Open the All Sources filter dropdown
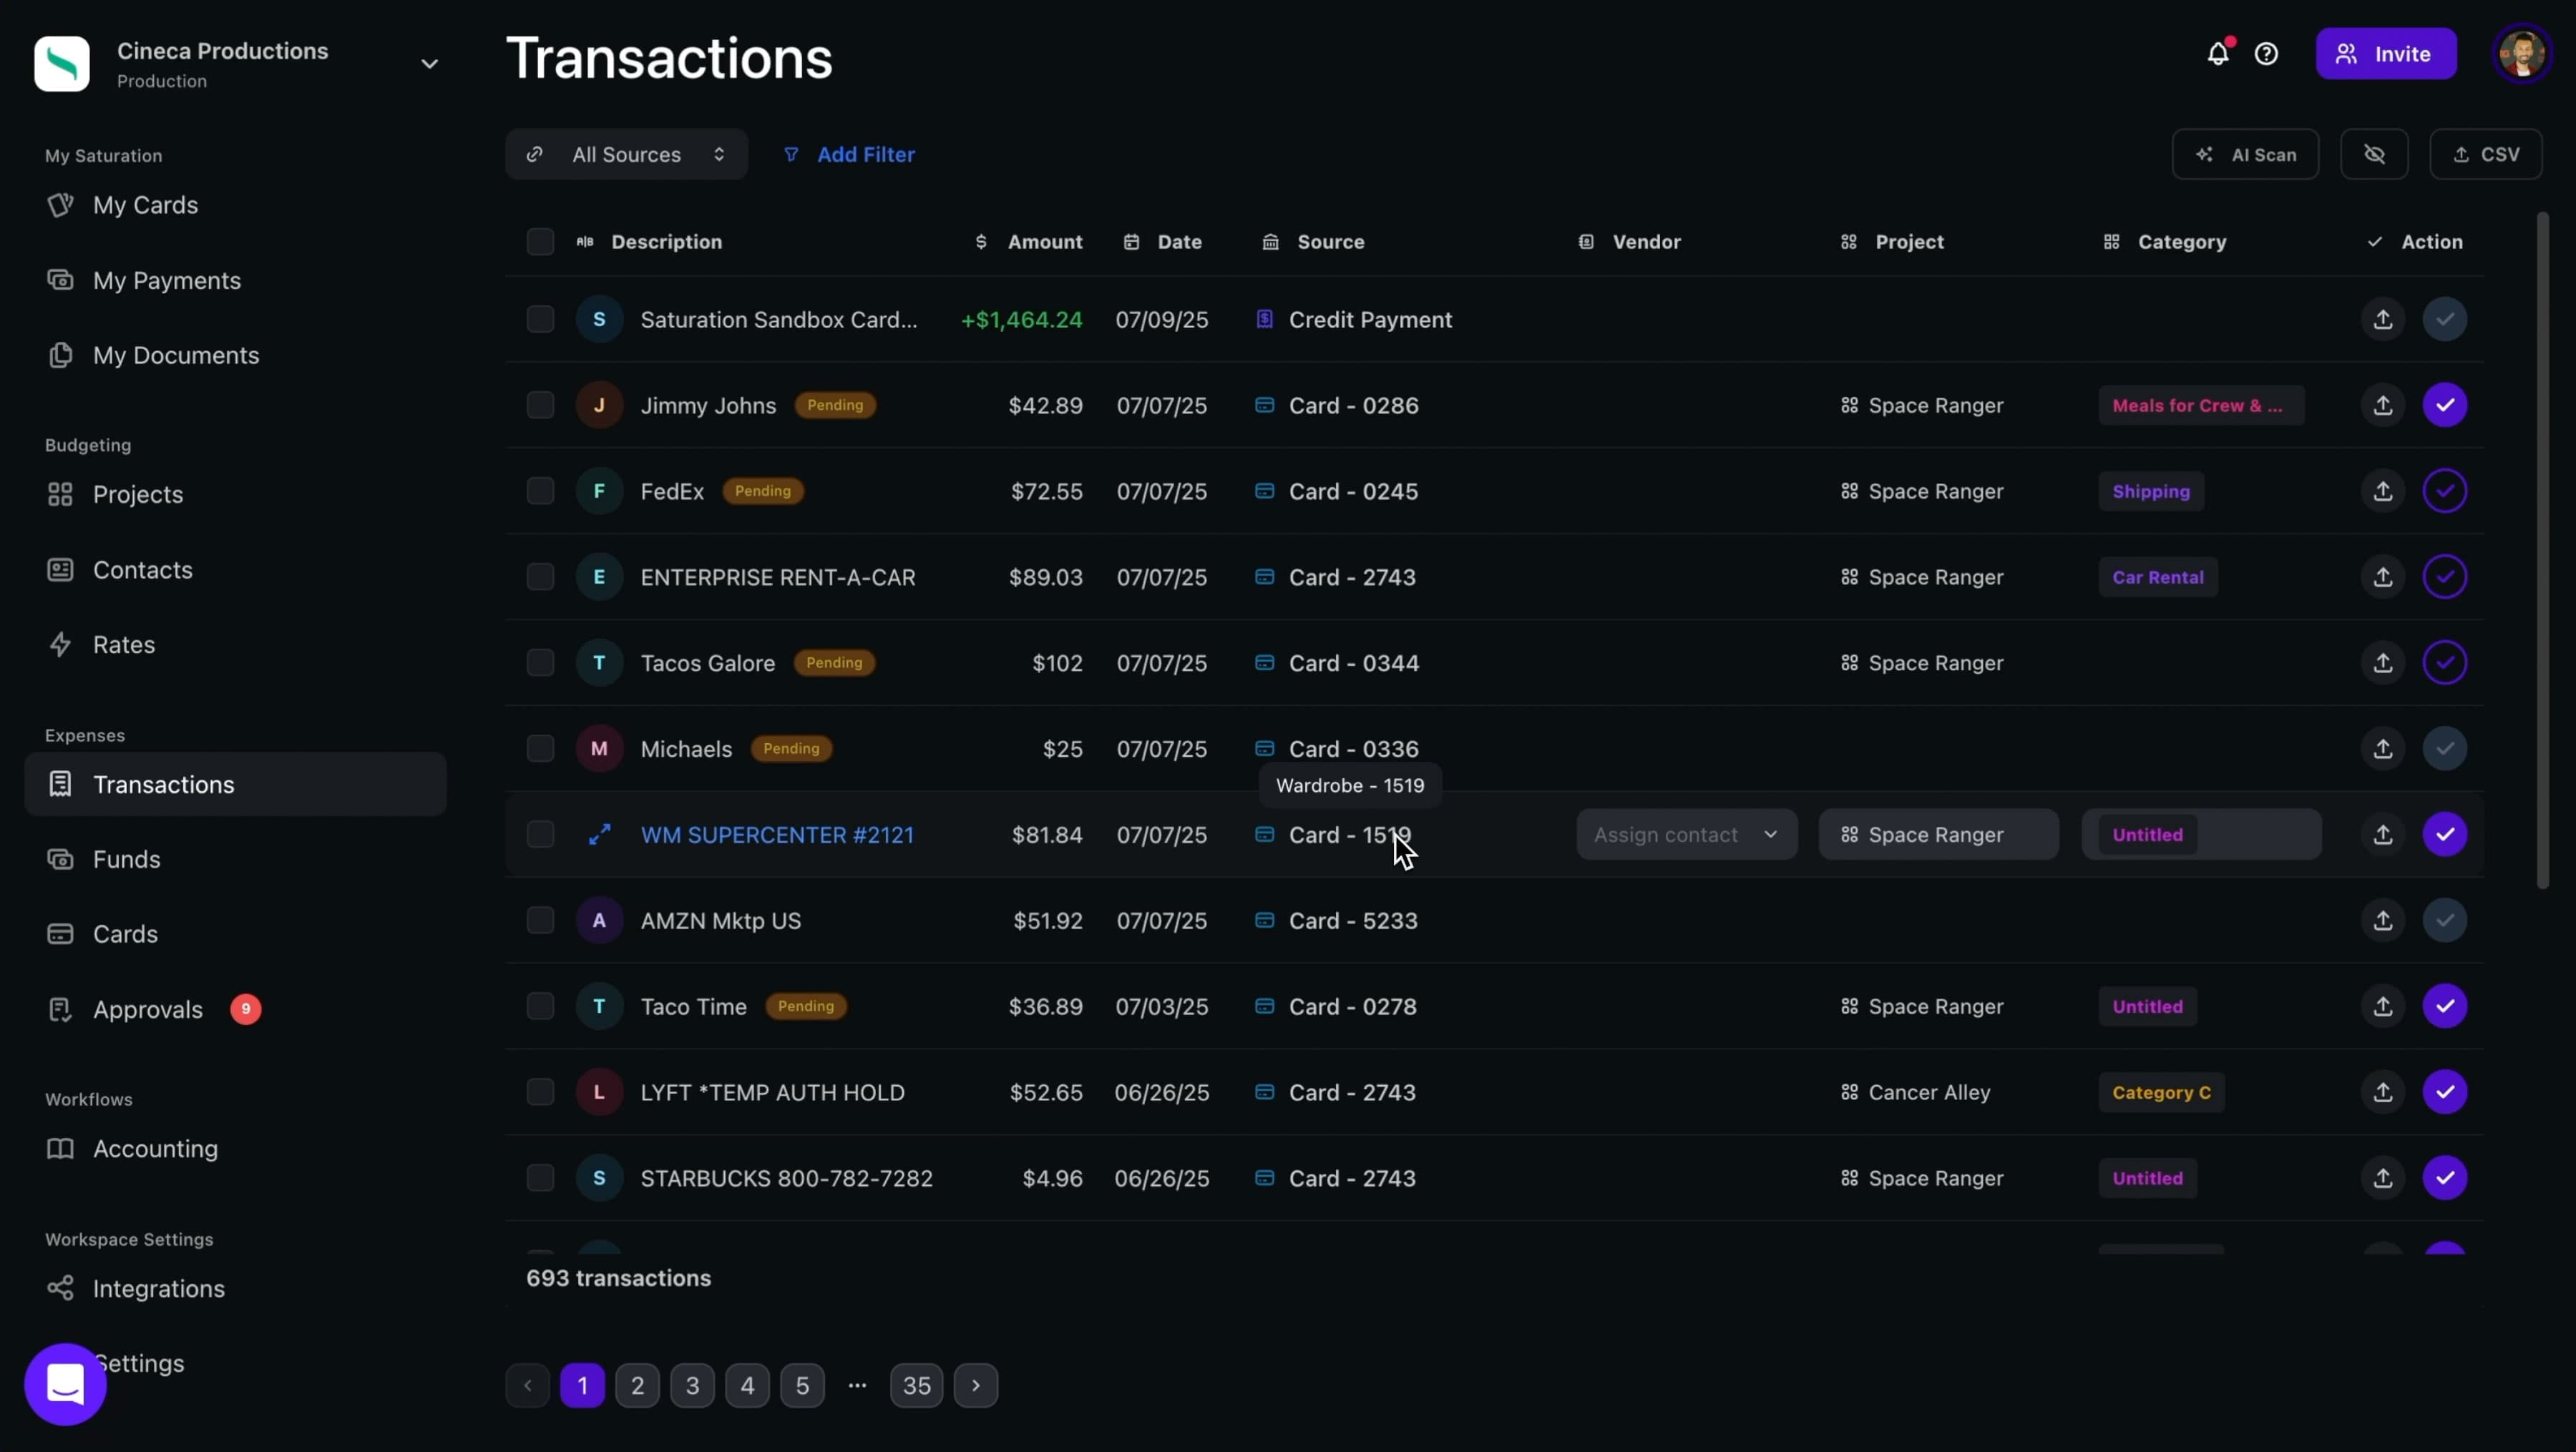This screenshot has width=2576, height=1452. click(626, 154)
